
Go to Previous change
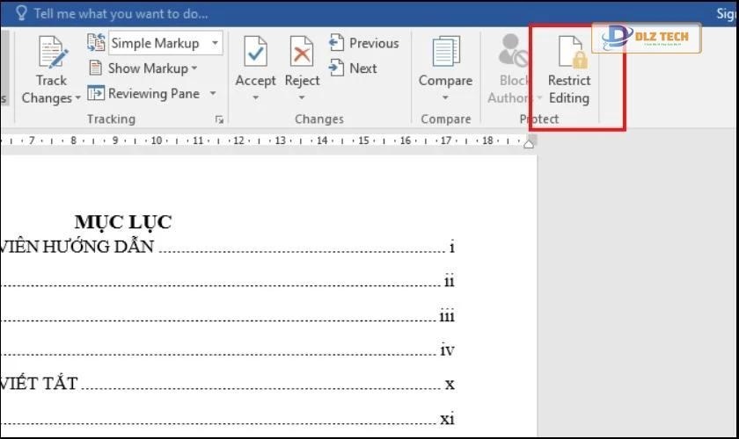point(364,43)
